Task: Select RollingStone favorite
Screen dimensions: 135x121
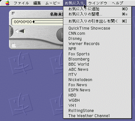Action: (x=97, y=111)
